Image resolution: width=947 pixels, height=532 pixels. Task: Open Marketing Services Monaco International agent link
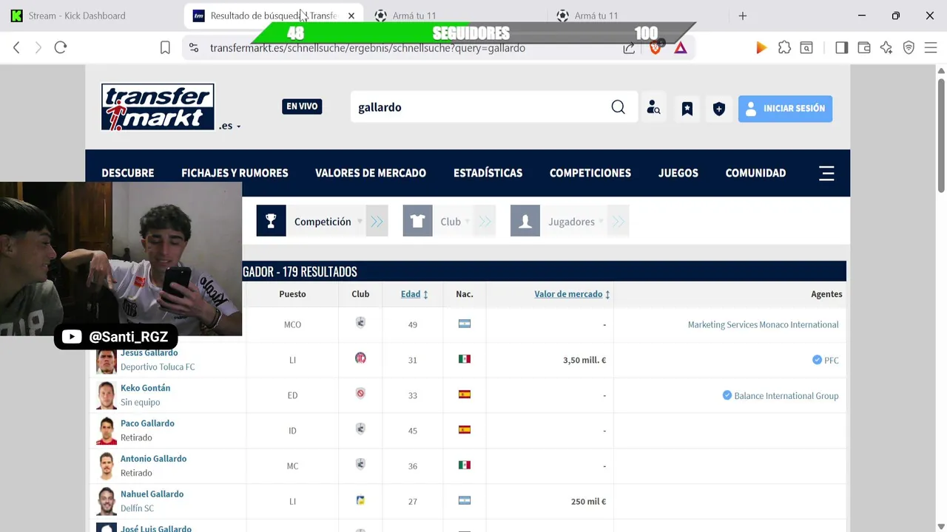(x=763, y=324)
